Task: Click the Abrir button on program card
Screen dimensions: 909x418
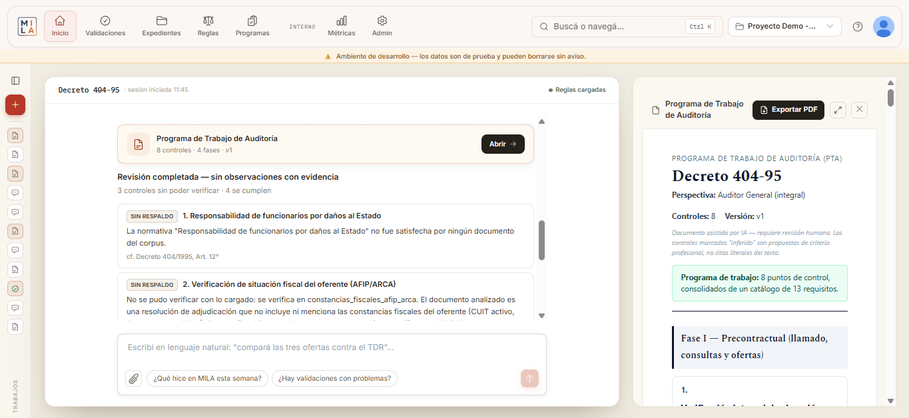Action: coord(503,144)
